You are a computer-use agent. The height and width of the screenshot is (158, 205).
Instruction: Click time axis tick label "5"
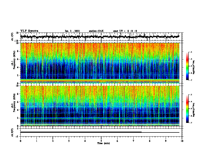[x=101, y=141]
